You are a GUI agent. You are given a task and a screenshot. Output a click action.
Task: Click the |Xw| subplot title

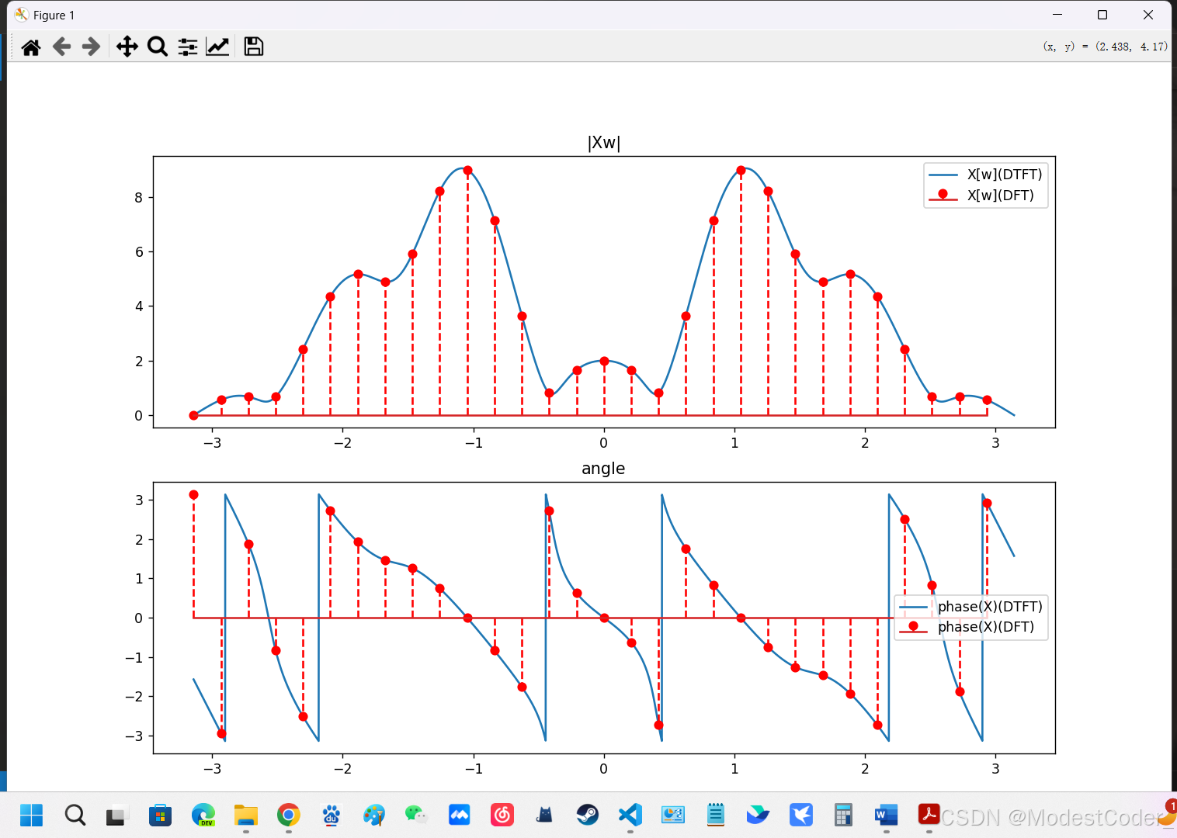tap(604, 143)
